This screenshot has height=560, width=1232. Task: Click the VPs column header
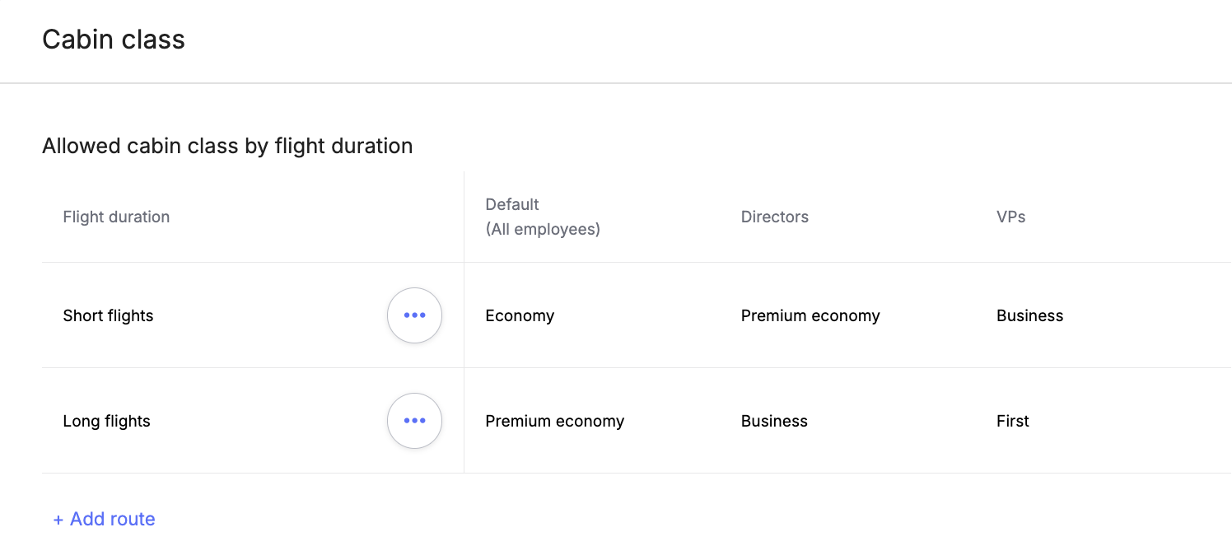pos(1010,217)
